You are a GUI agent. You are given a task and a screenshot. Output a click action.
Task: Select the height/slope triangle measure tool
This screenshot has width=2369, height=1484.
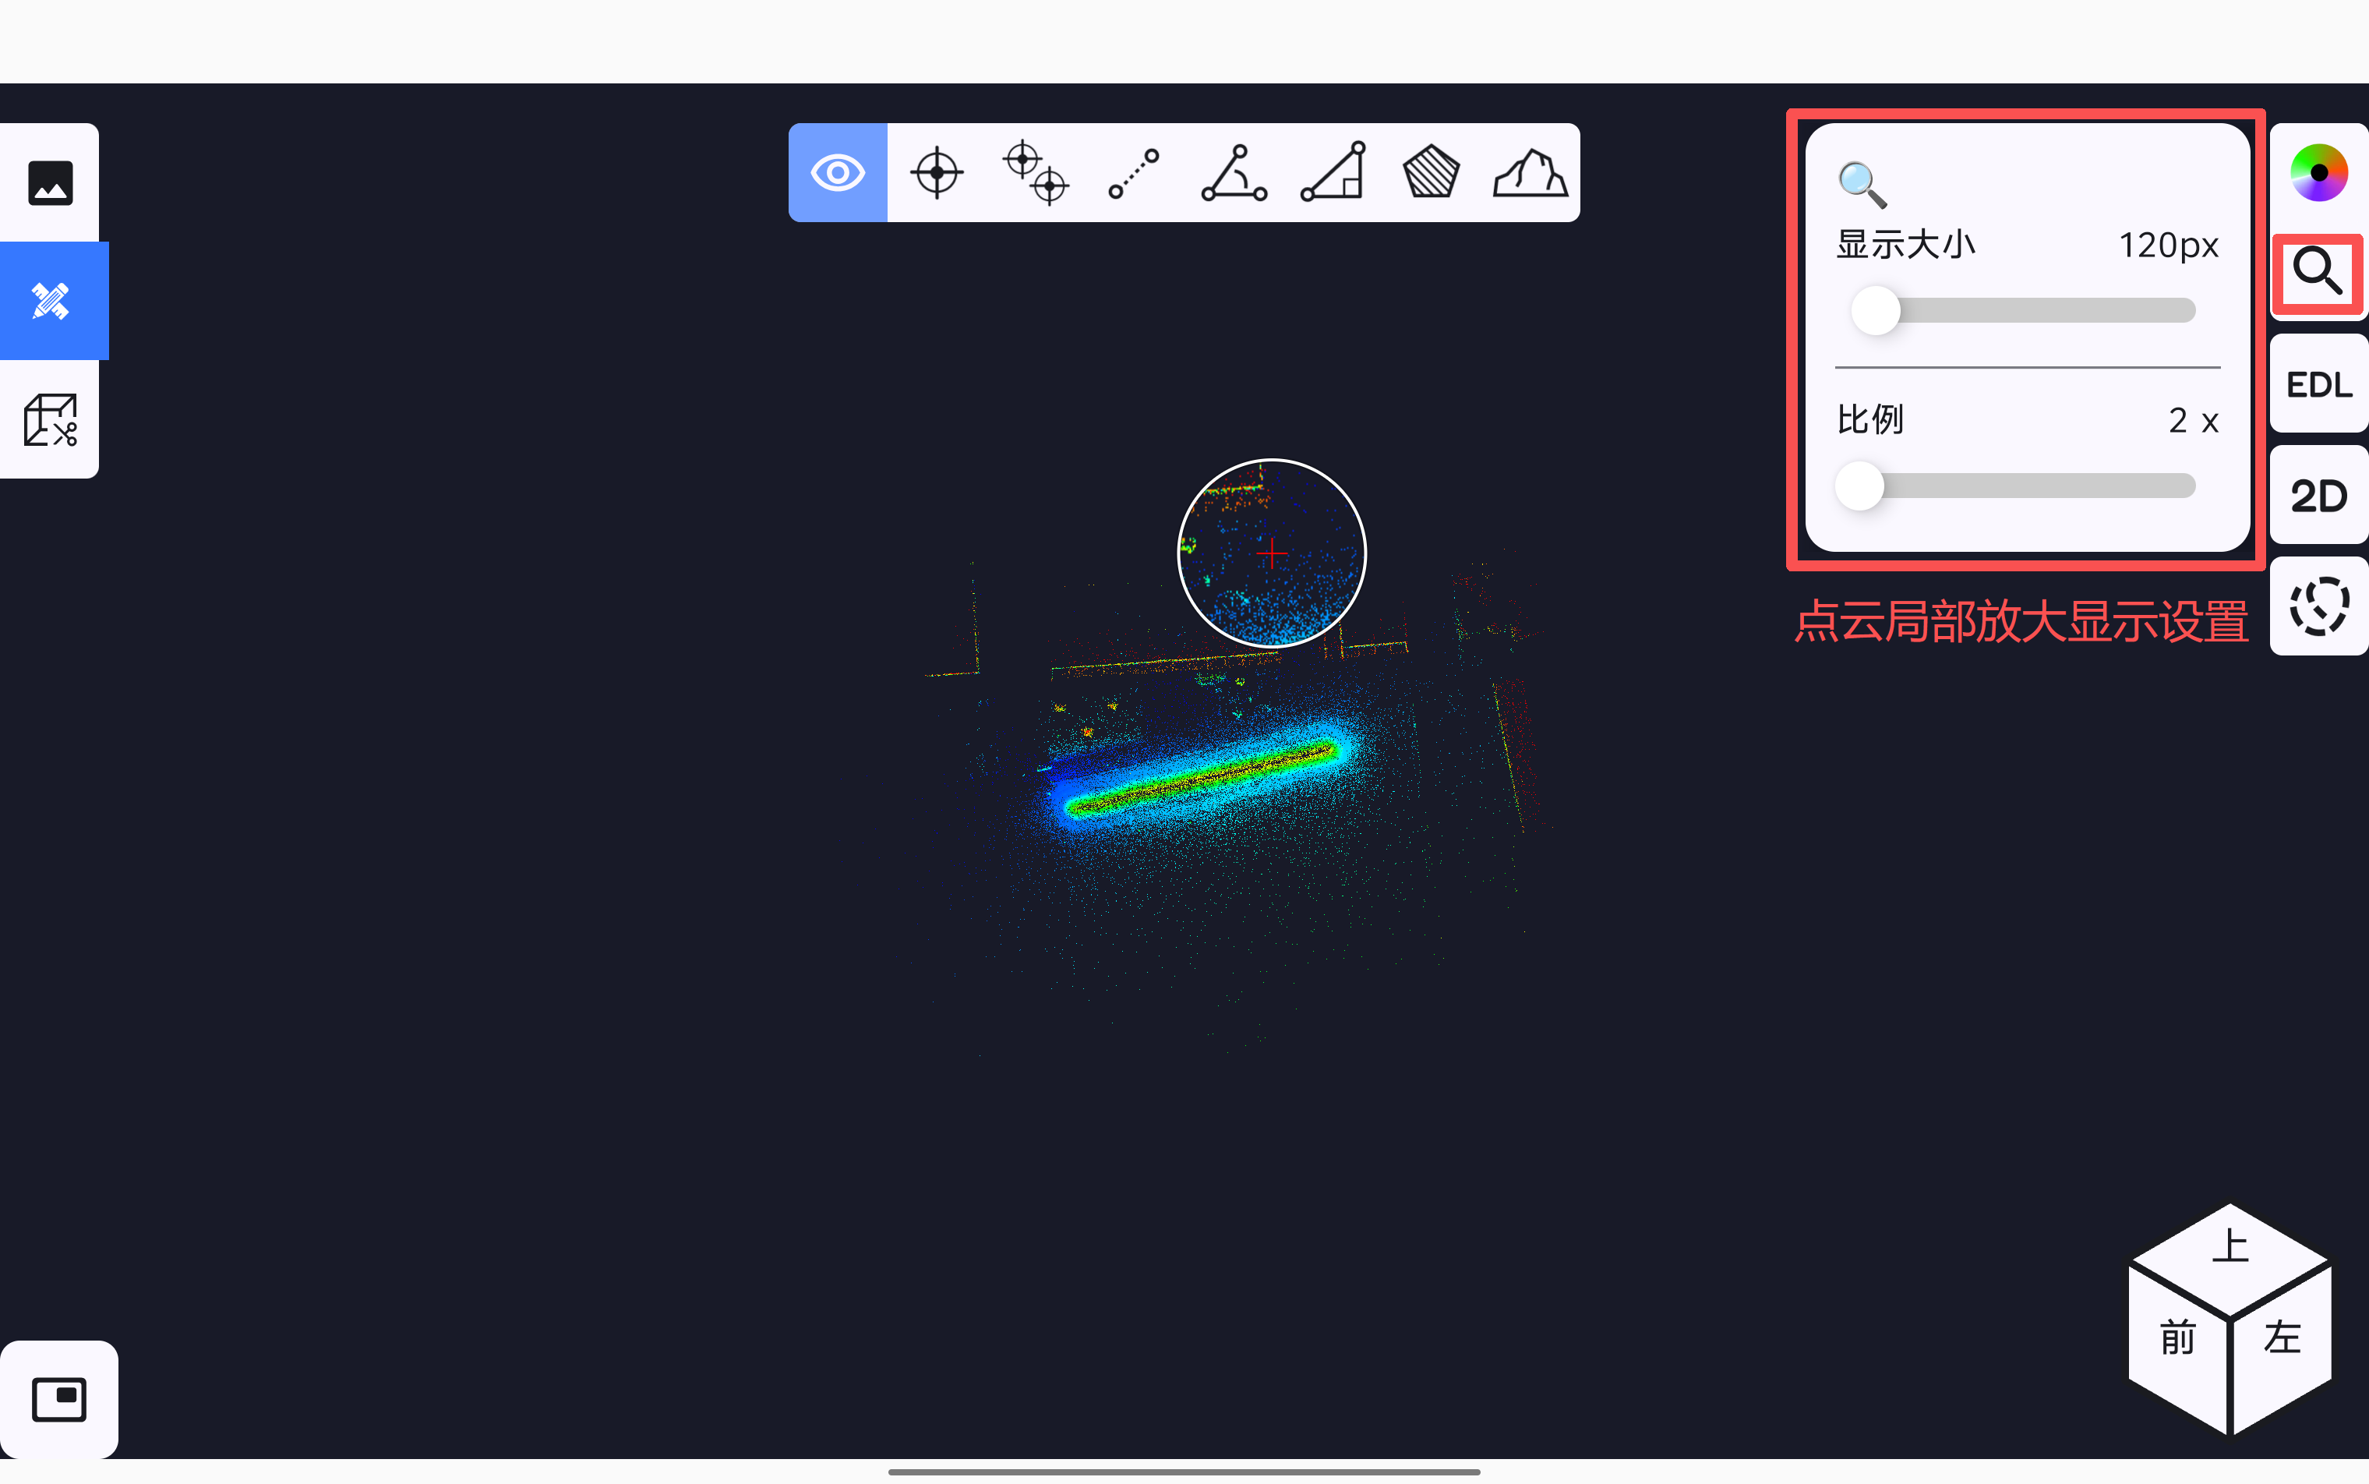[x=1333, y=173]
